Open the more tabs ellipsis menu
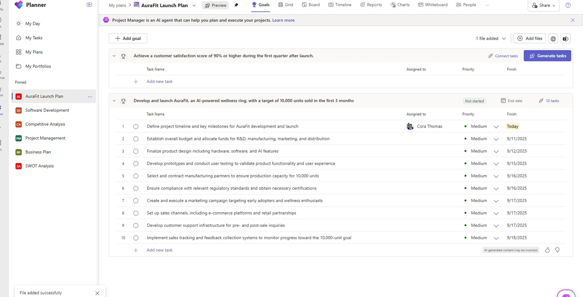This screenshot has height=297, width=583. pyautogui.click(x=487, y=5)
